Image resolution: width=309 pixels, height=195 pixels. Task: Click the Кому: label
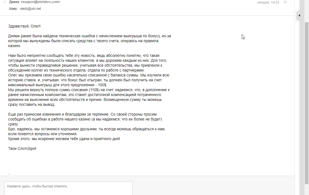pos(13,9)
